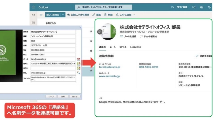Click the empty 住所2 field

pyautogui.click(x=53, y=68)
